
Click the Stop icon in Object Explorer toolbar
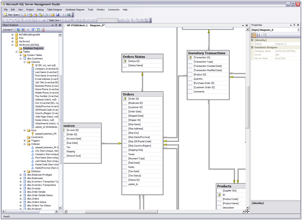pos(28,30)
